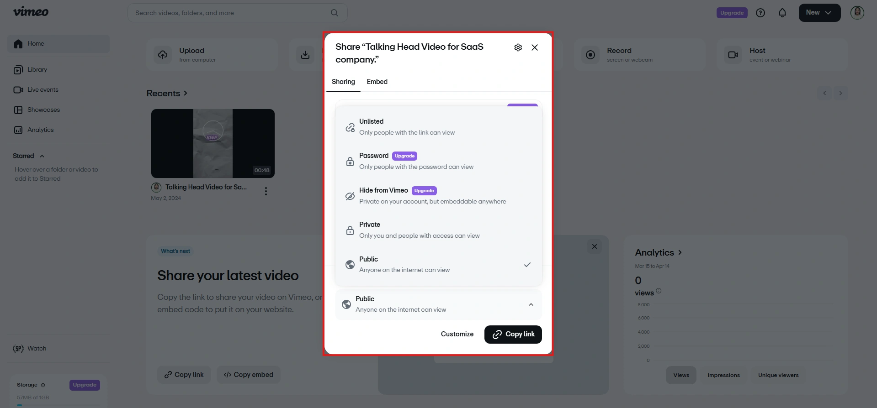Click Record screen or webcam card
This screenshot has height=408, width=877.
coord(640,55)
